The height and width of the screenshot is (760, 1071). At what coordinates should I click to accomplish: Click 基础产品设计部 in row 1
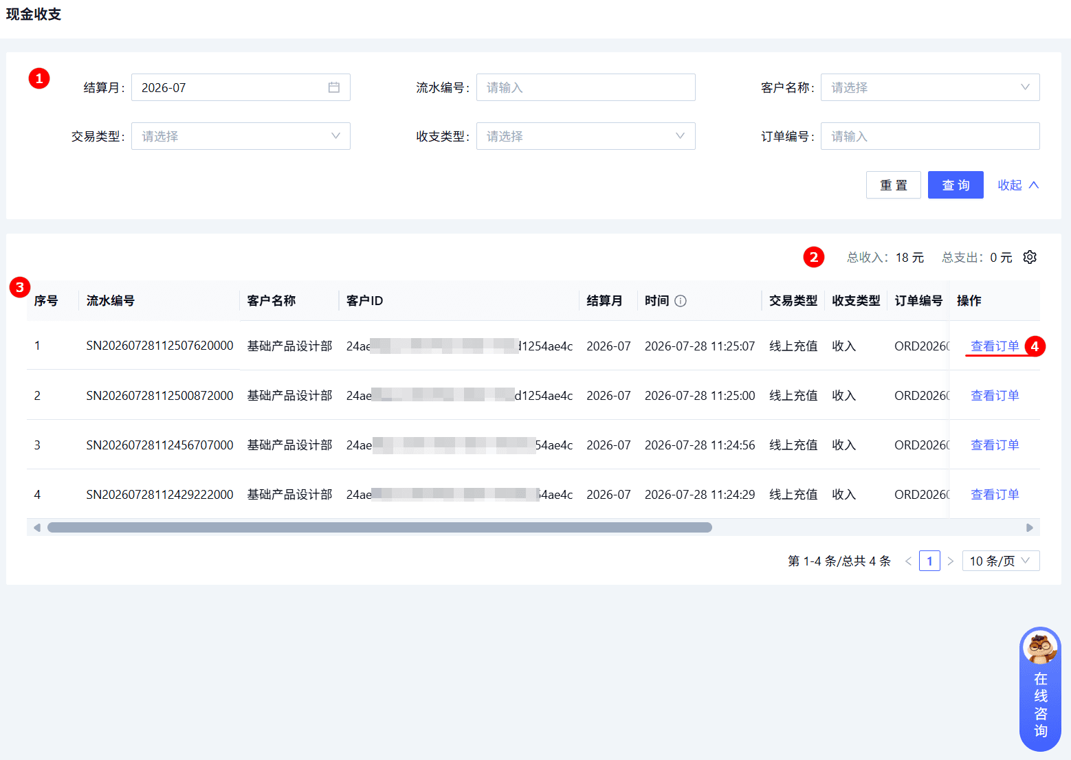point(289,346)
